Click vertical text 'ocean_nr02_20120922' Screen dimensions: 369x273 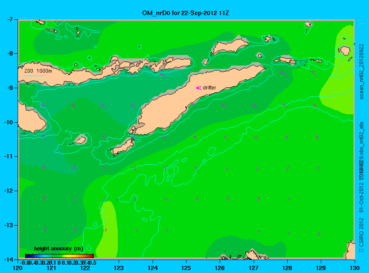pyautogui.click(x=361, y=71)
